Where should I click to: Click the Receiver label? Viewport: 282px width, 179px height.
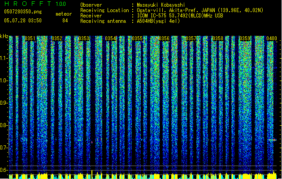click(x=91, y=16)
